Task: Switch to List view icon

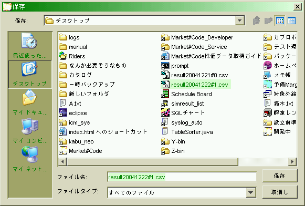Action: pos(280,20)
